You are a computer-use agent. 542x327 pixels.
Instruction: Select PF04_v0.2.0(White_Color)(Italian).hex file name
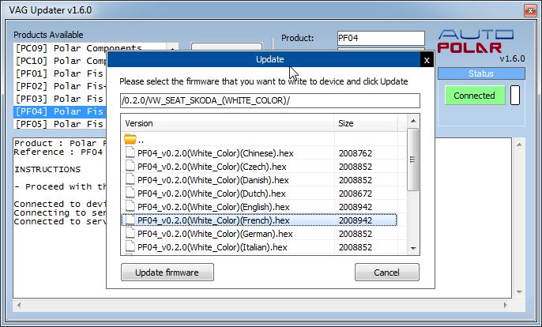[x=213, y=247]
